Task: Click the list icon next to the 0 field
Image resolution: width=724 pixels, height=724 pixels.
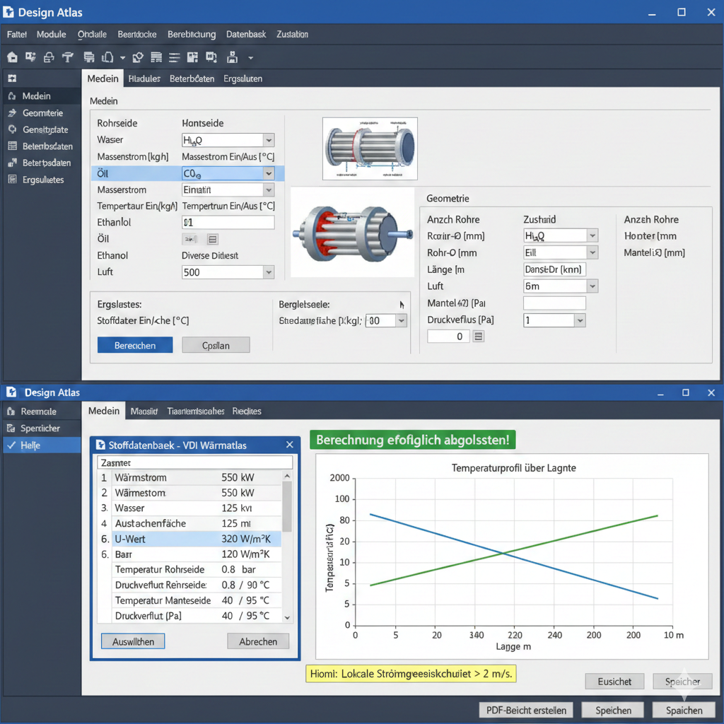Action: point(478,337)
